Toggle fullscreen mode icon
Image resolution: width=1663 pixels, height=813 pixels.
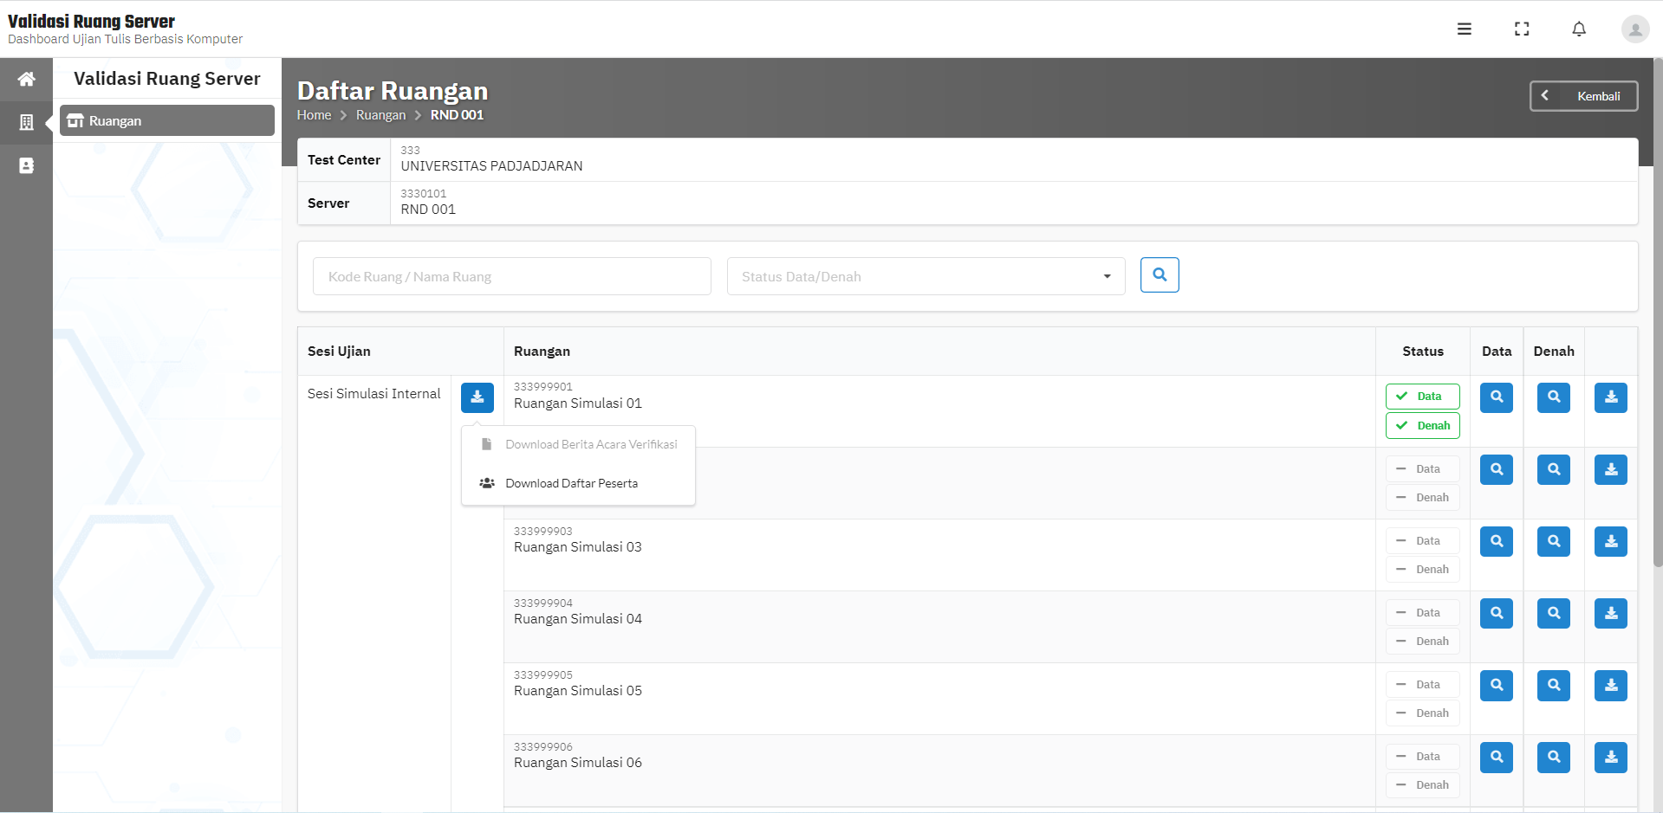[1521, 29]
